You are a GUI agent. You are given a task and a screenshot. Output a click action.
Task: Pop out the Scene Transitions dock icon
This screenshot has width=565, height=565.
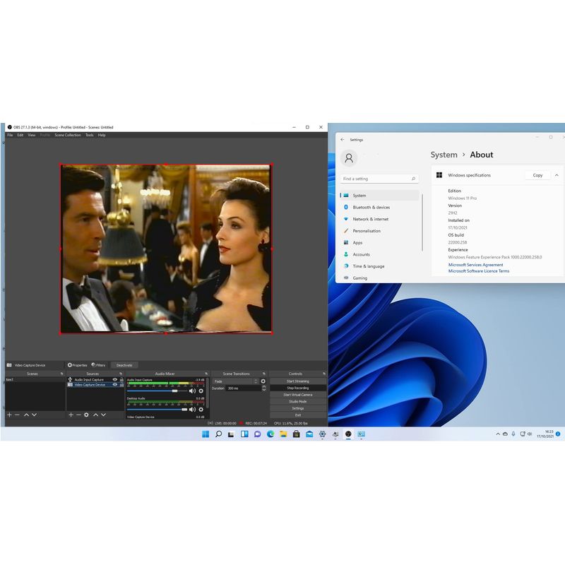click(x=264, y=374)
